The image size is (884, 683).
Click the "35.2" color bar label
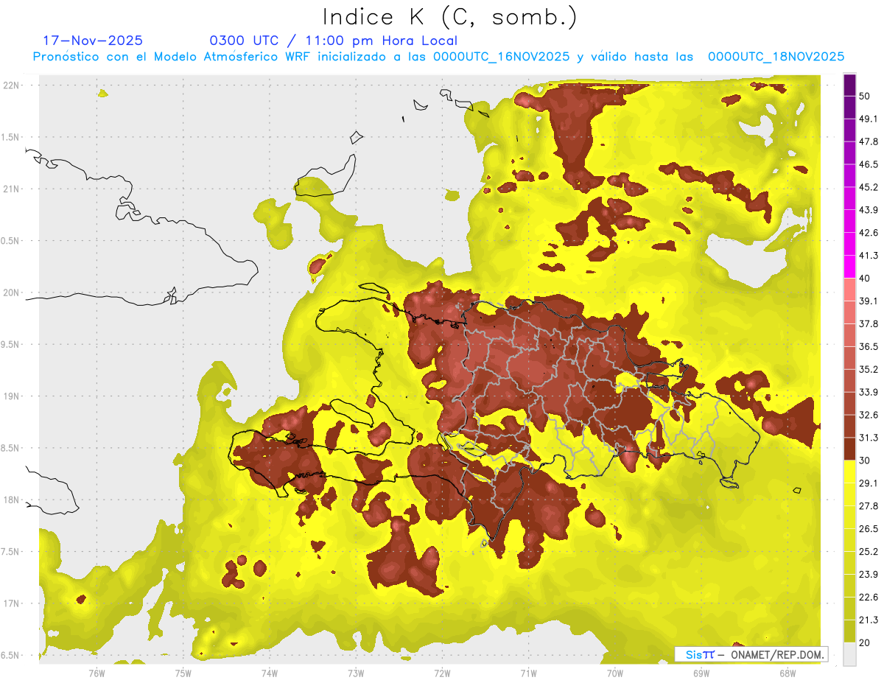click(x=869, y=369)
